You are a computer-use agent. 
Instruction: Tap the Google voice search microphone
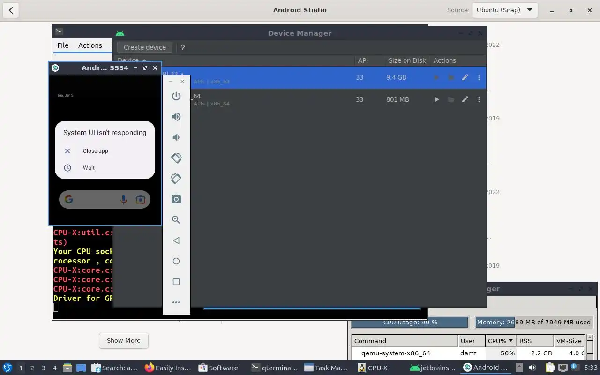click(x=124, y=200)
